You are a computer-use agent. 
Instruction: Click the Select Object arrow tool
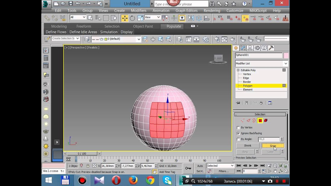tap(90, 18)
